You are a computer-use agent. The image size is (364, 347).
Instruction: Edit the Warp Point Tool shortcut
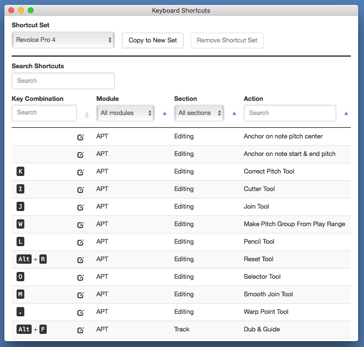(x=81, y=312)
